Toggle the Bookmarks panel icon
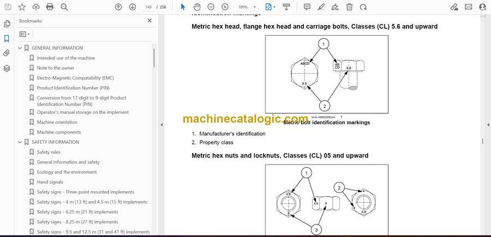The image size is (491, 237). tap(7, 39)
